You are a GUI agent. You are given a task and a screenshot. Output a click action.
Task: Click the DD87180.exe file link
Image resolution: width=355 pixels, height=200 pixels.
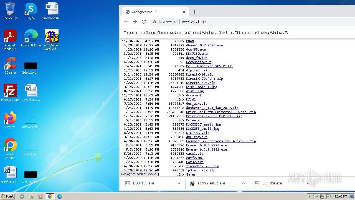(197, 54)
